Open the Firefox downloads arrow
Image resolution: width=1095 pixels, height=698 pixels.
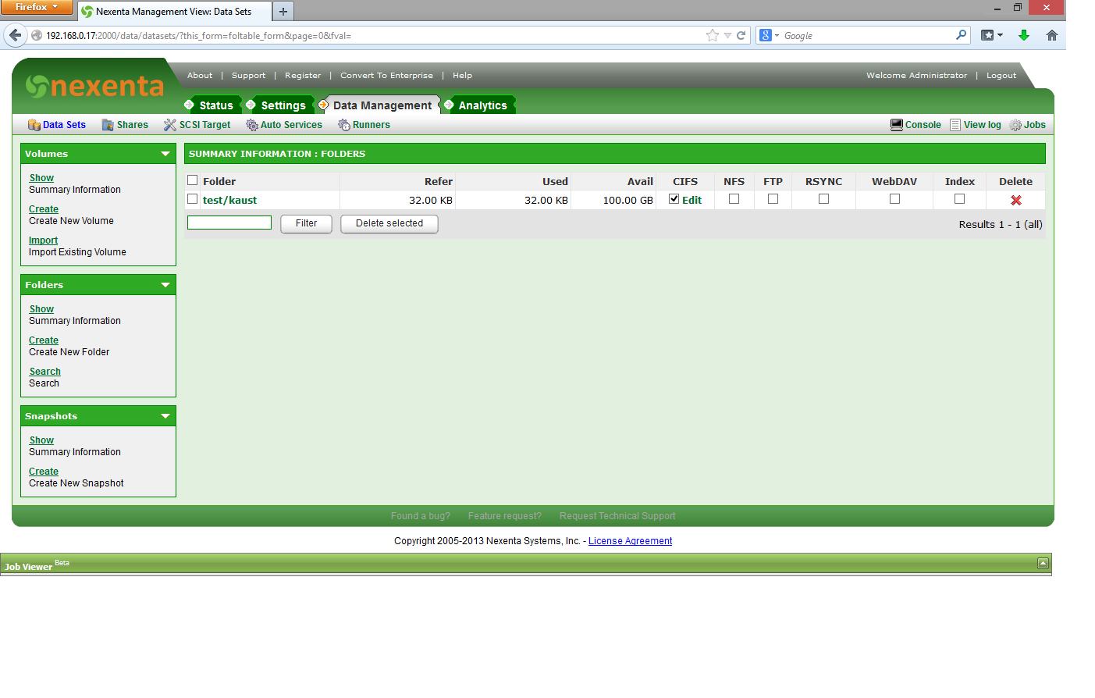pos(1024,35)
